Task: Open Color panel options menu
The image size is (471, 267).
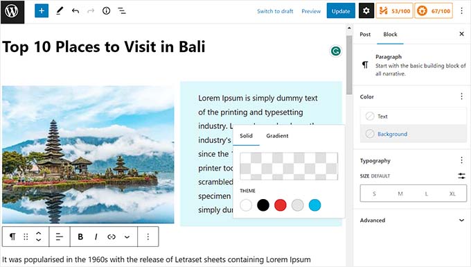Action: pos(462,96)
